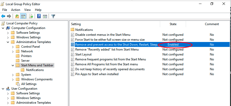Click the Restore Down window button
The image size is (231, 106).
click(x=212, y=4)
